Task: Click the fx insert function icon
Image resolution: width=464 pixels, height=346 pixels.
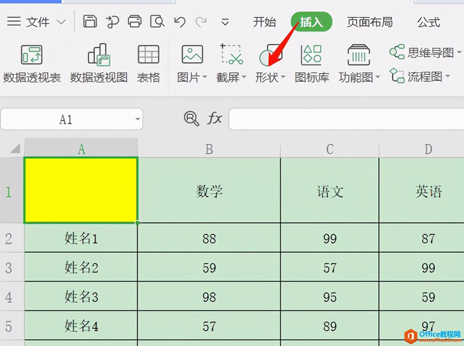Action: click(215, 119)
